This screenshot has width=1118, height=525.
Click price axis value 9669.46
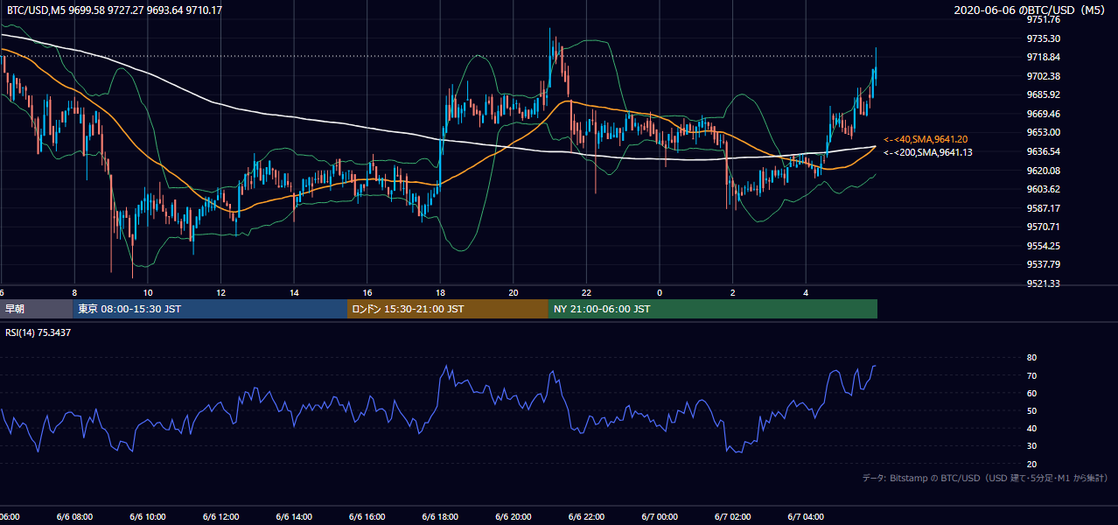pos(1043,114)
